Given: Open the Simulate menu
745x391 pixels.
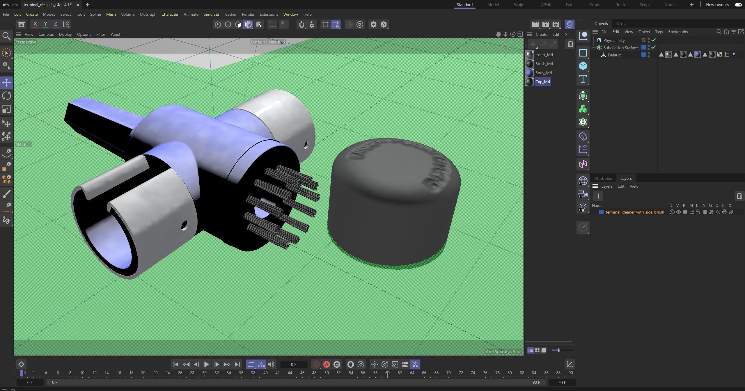Looking at the screenshot, I should (211, 14).
